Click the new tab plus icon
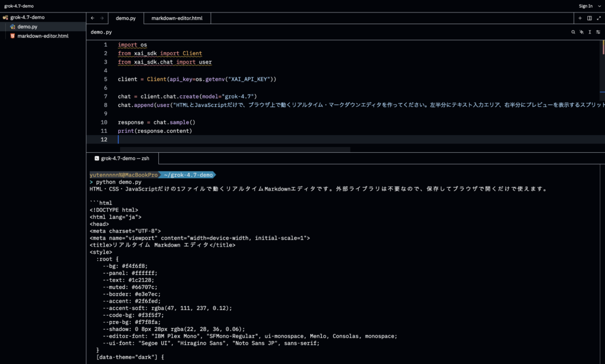 (x=580, y=18)
